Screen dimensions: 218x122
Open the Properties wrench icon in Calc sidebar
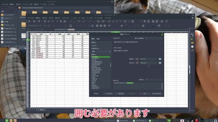click(x=192, y=35)
